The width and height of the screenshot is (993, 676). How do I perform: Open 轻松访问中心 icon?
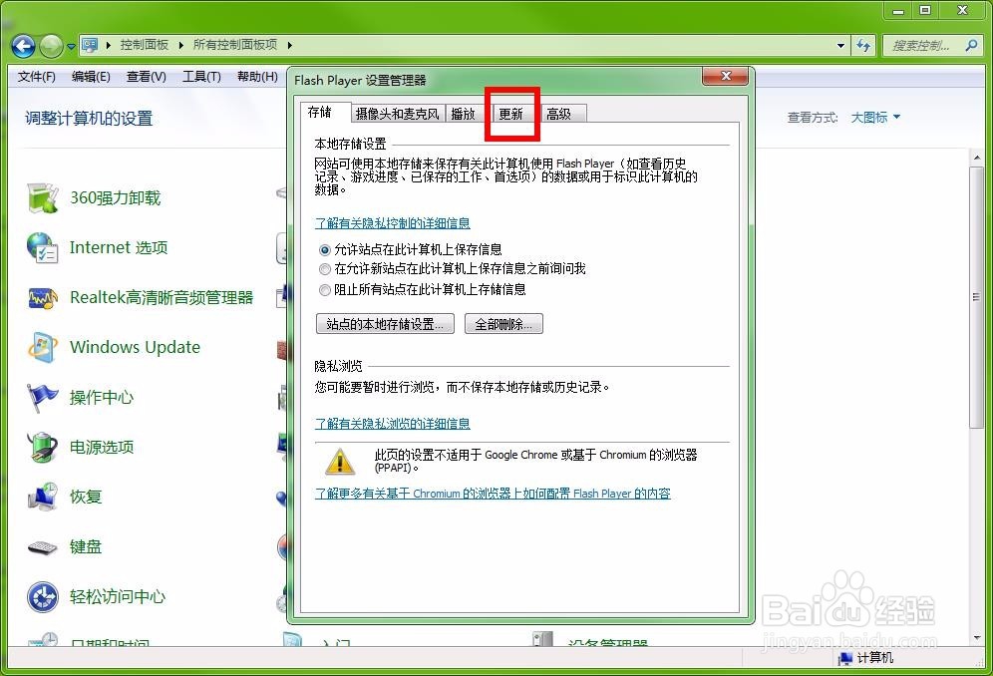pyautogui.click(x=43, y=597)
